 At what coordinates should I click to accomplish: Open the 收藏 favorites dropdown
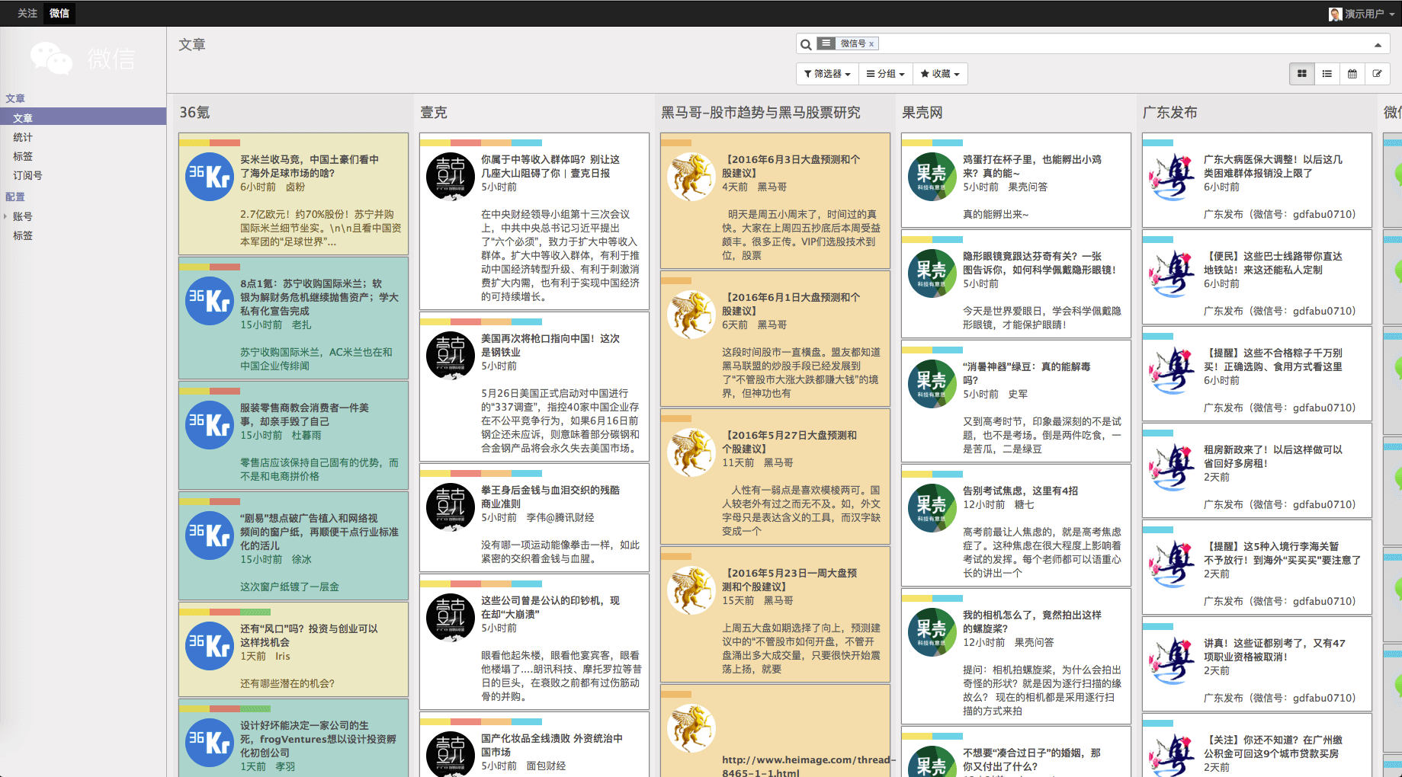pyautogui.click(x=939, y=74)
